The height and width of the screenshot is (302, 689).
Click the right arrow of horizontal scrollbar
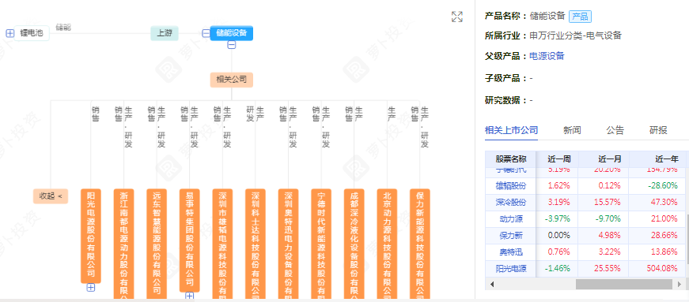click(x=680, y=284)
